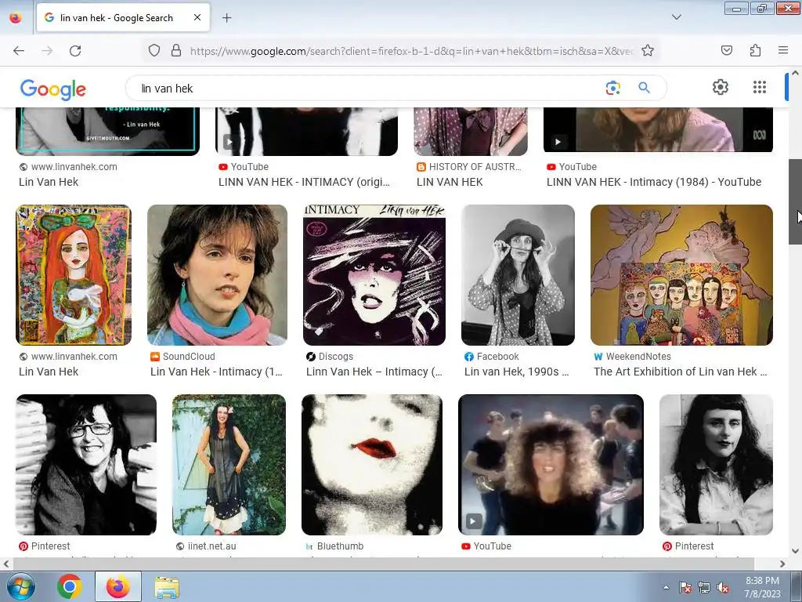Open the Google apps grid
Viewport: 802px width, 602px height.
click(760, 87)
